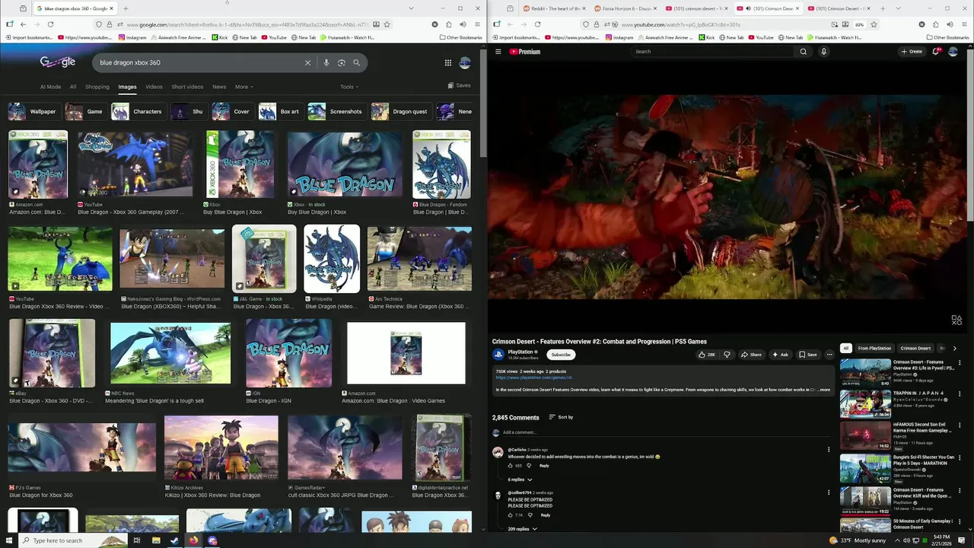Expand the 6 replies thread
The image size is (974, 548).
click(520, 479)
